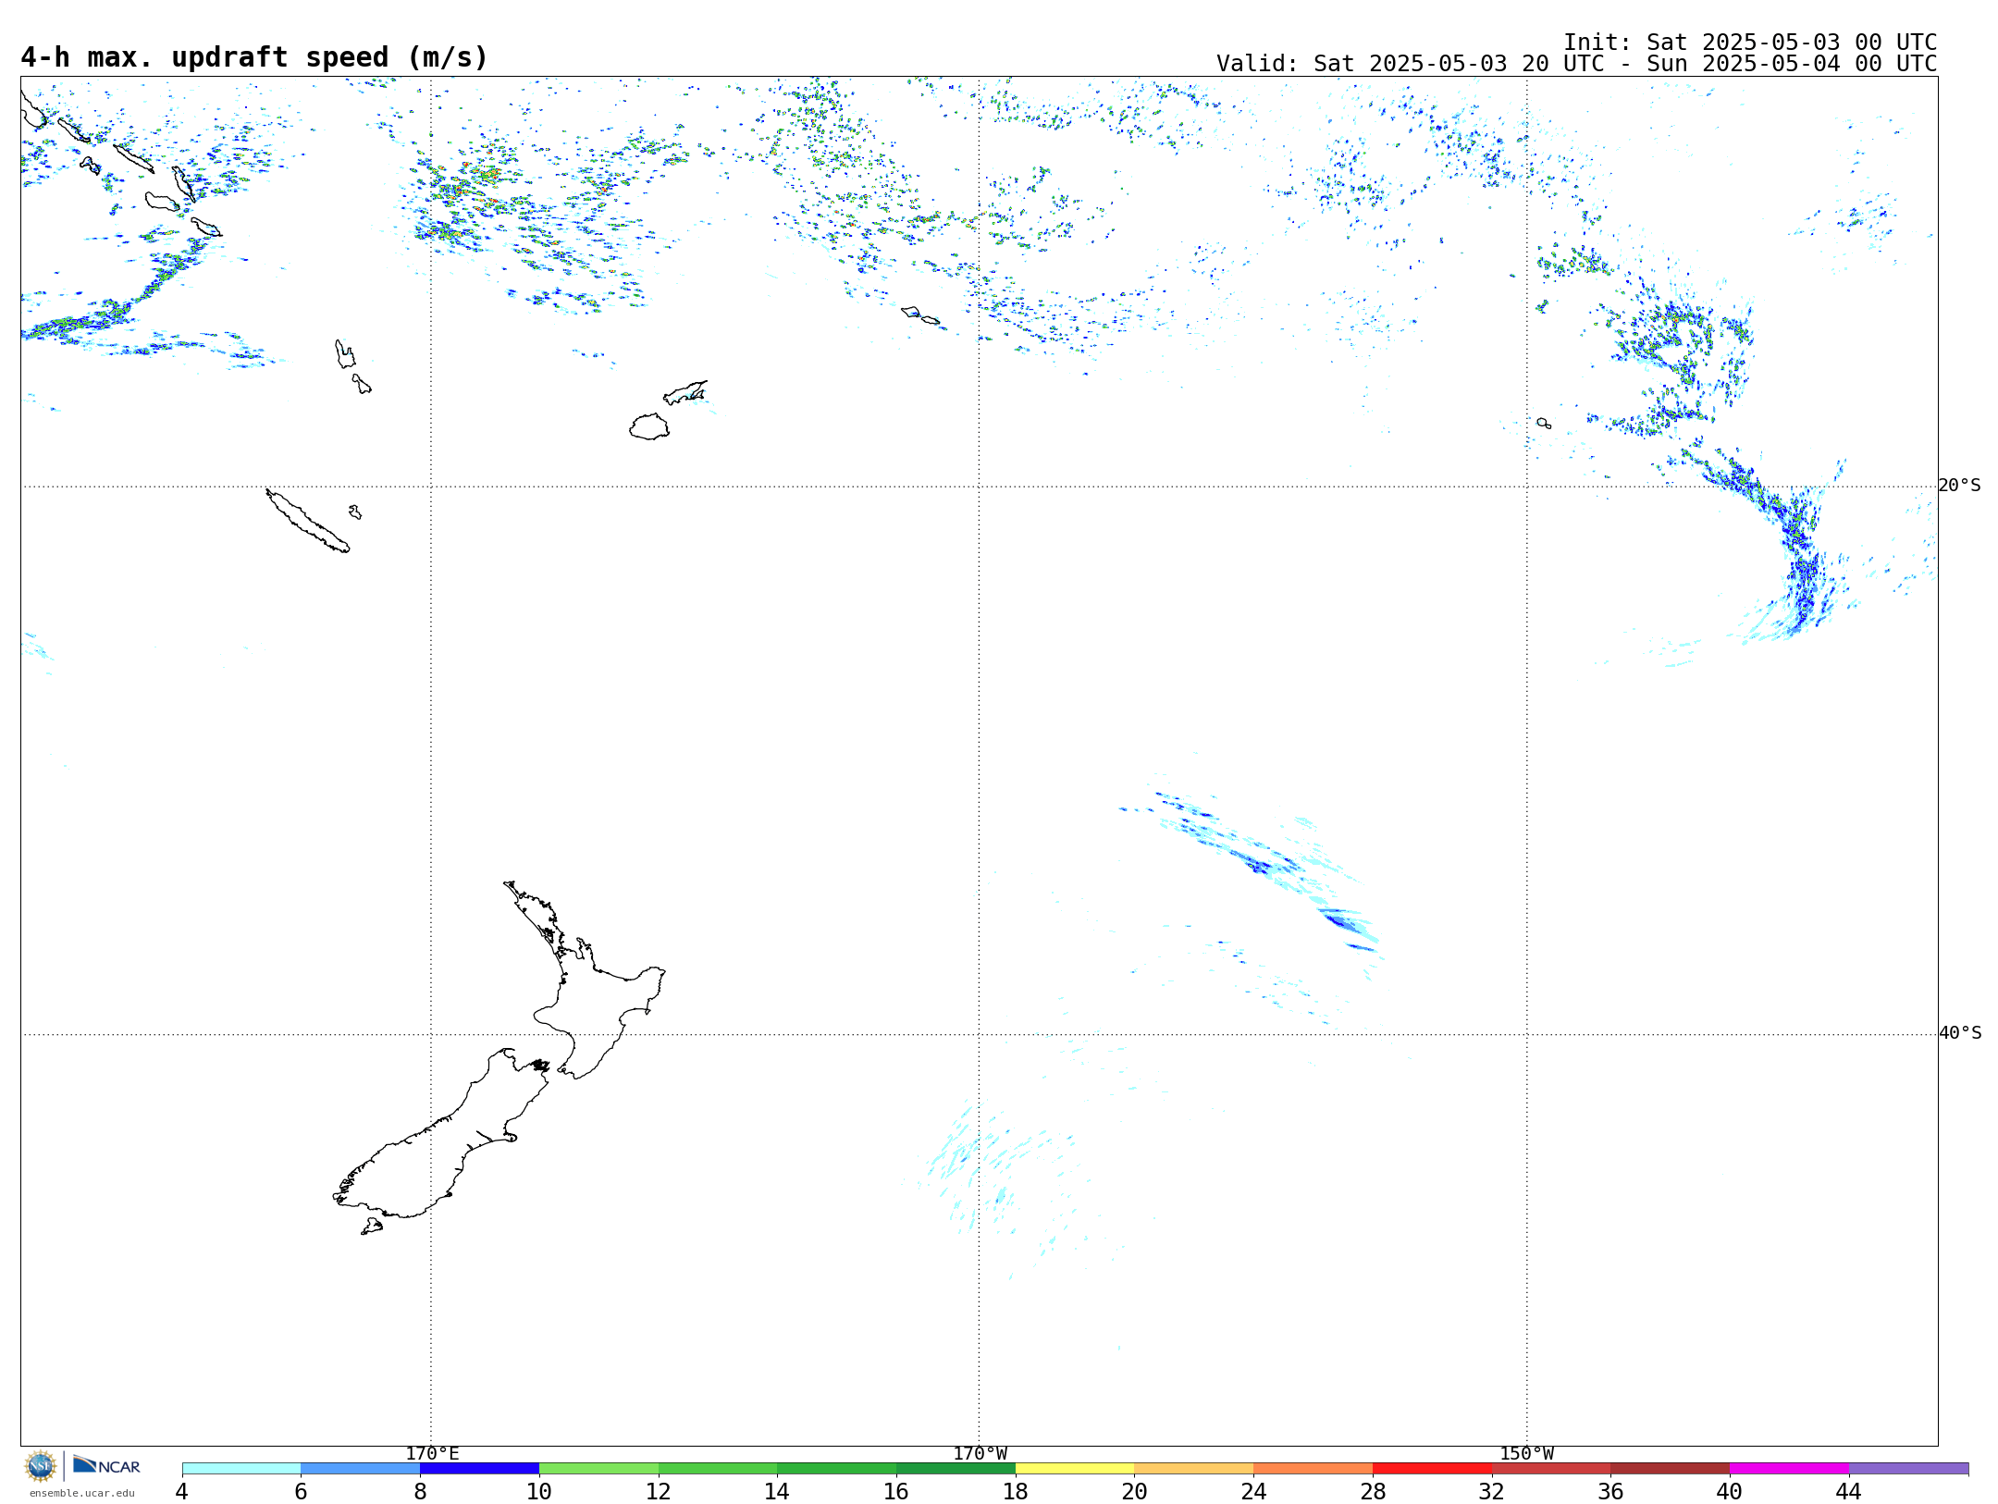This screenshot has width=1998, height=1504.
Task: Click the green 14-16 color swatch
Action: (837, 1469)
